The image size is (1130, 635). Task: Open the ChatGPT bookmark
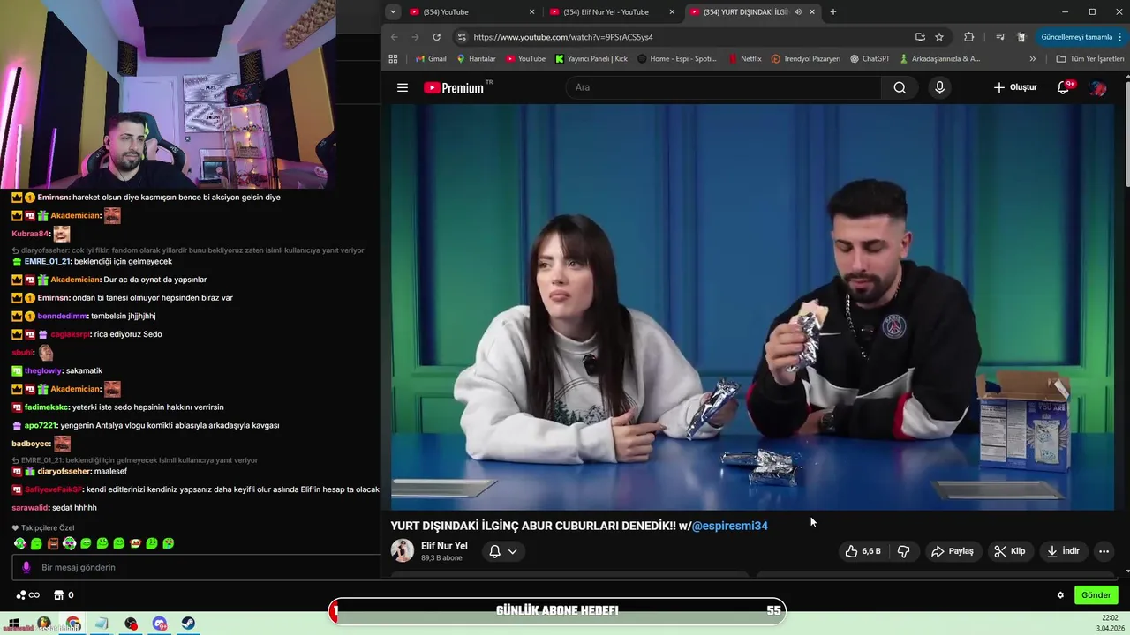[870, 59]
